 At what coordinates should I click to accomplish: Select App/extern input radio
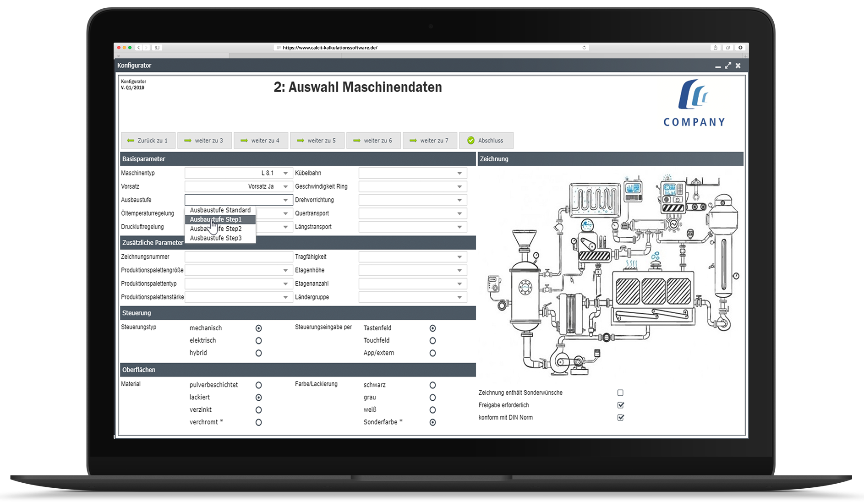pyautogui.click(x=432, y=353)
